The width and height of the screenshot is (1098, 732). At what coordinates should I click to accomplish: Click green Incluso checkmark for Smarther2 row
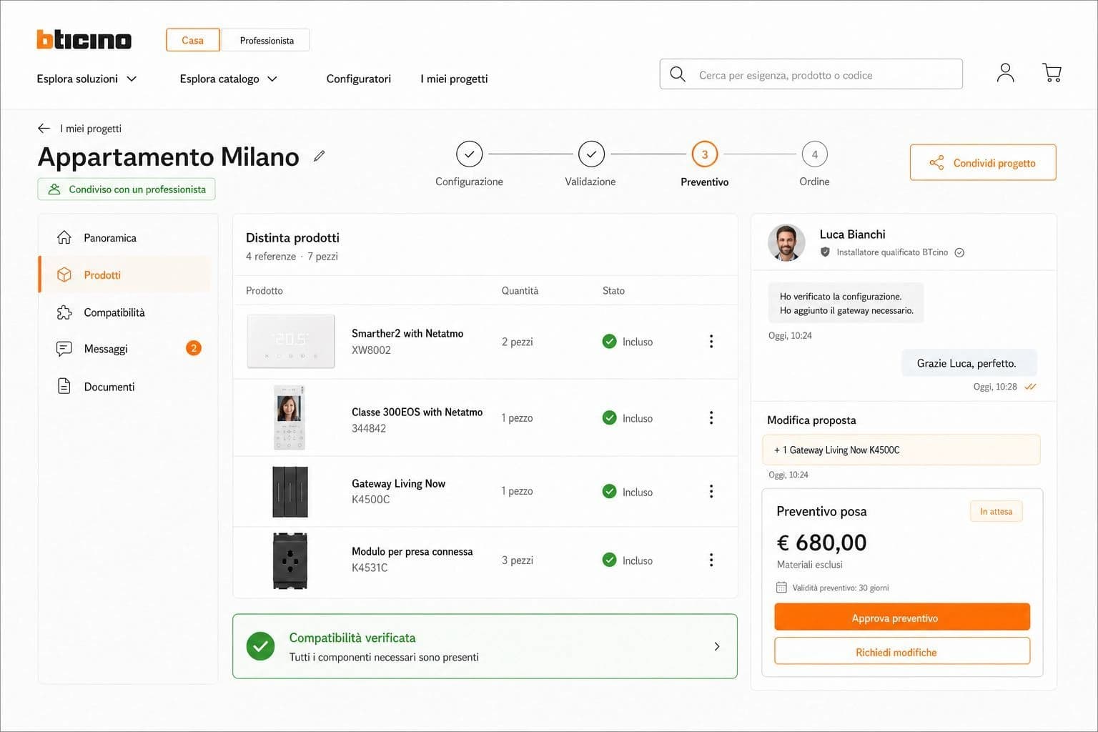[x=609, y=342]
